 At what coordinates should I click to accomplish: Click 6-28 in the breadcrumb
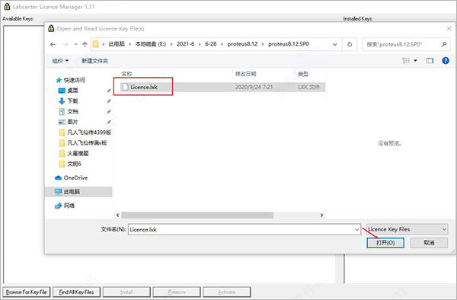tap(211, 44)
